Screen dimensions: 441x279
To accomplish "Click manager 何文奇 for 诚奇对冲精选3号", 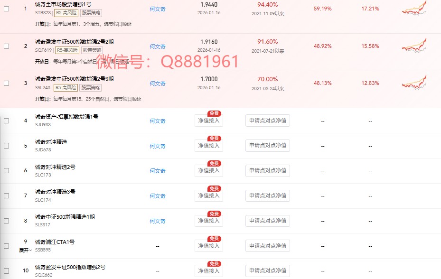I will (x=158, y=196).
